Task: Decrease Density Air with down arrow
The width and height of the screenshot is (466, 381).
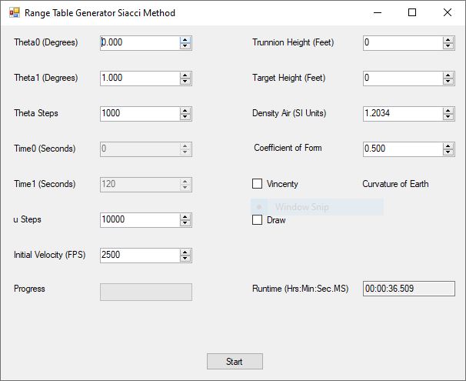Action: pyautogui.click(x=448, y=117)
